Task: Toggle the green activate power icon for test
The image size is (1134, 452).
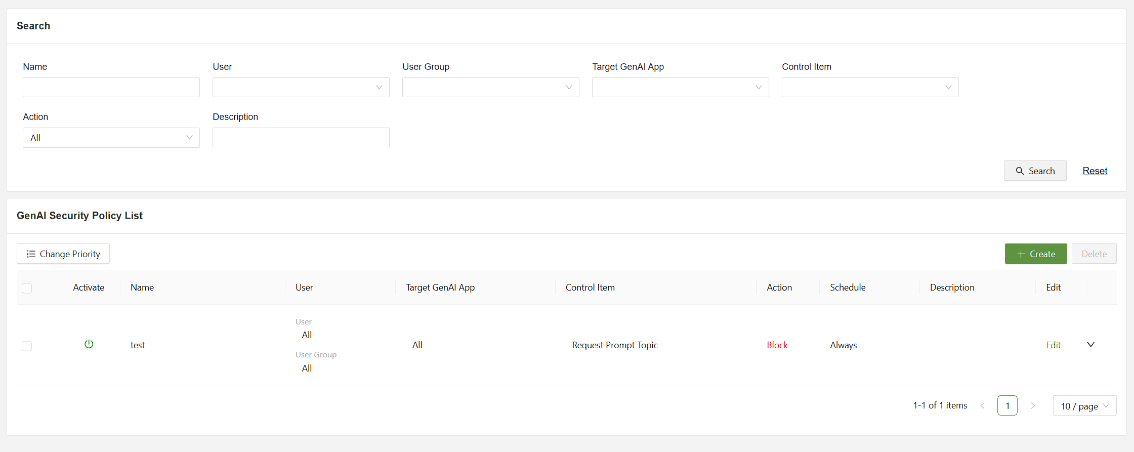Action: tap(89, 344)
